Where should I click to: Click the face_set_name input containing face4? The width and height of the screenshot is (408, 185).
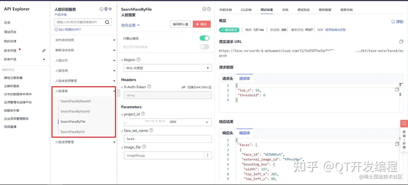point(167,139)
